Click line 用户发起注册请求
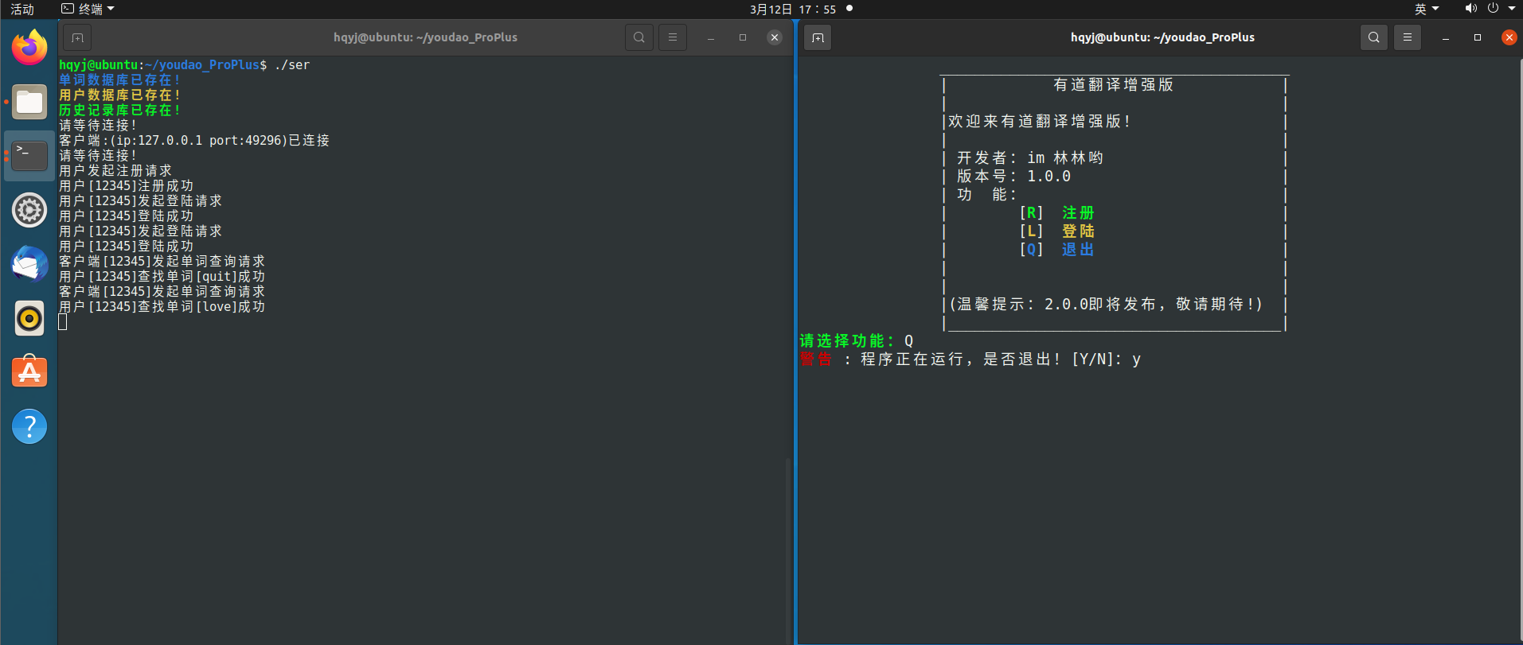 115,171
